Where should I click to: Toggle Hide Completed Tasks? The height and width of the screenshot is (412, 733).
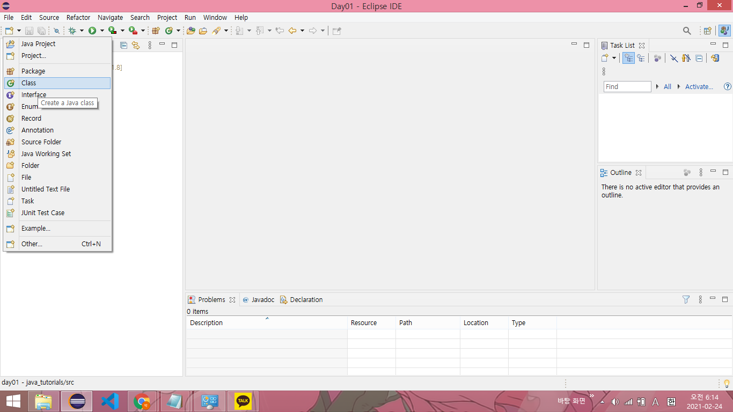pos(674,58)
